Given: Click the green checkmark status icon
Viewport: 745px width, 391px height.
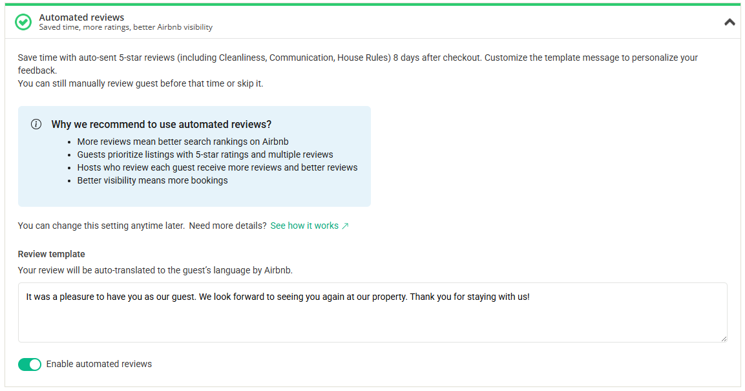Looking at the screenshot, I should pos(23,22).
